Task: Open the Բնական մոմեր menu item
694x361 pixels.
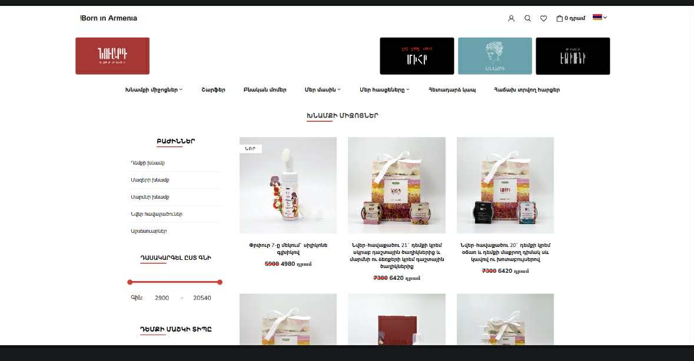Action: 265,90
